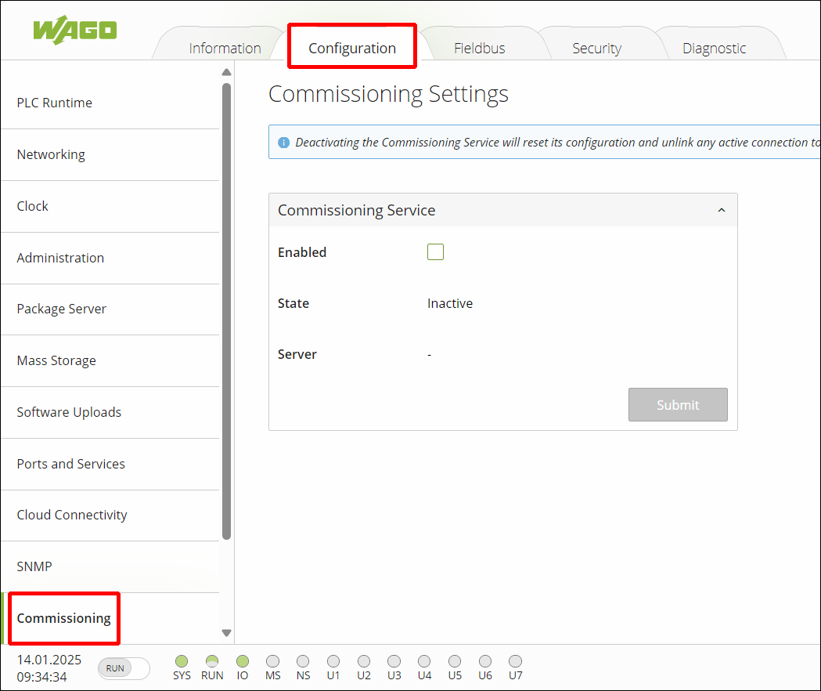The width and height of the screenshot is (821, 691).
Task: Click the SYS status LED indicator
Action: 182,660
